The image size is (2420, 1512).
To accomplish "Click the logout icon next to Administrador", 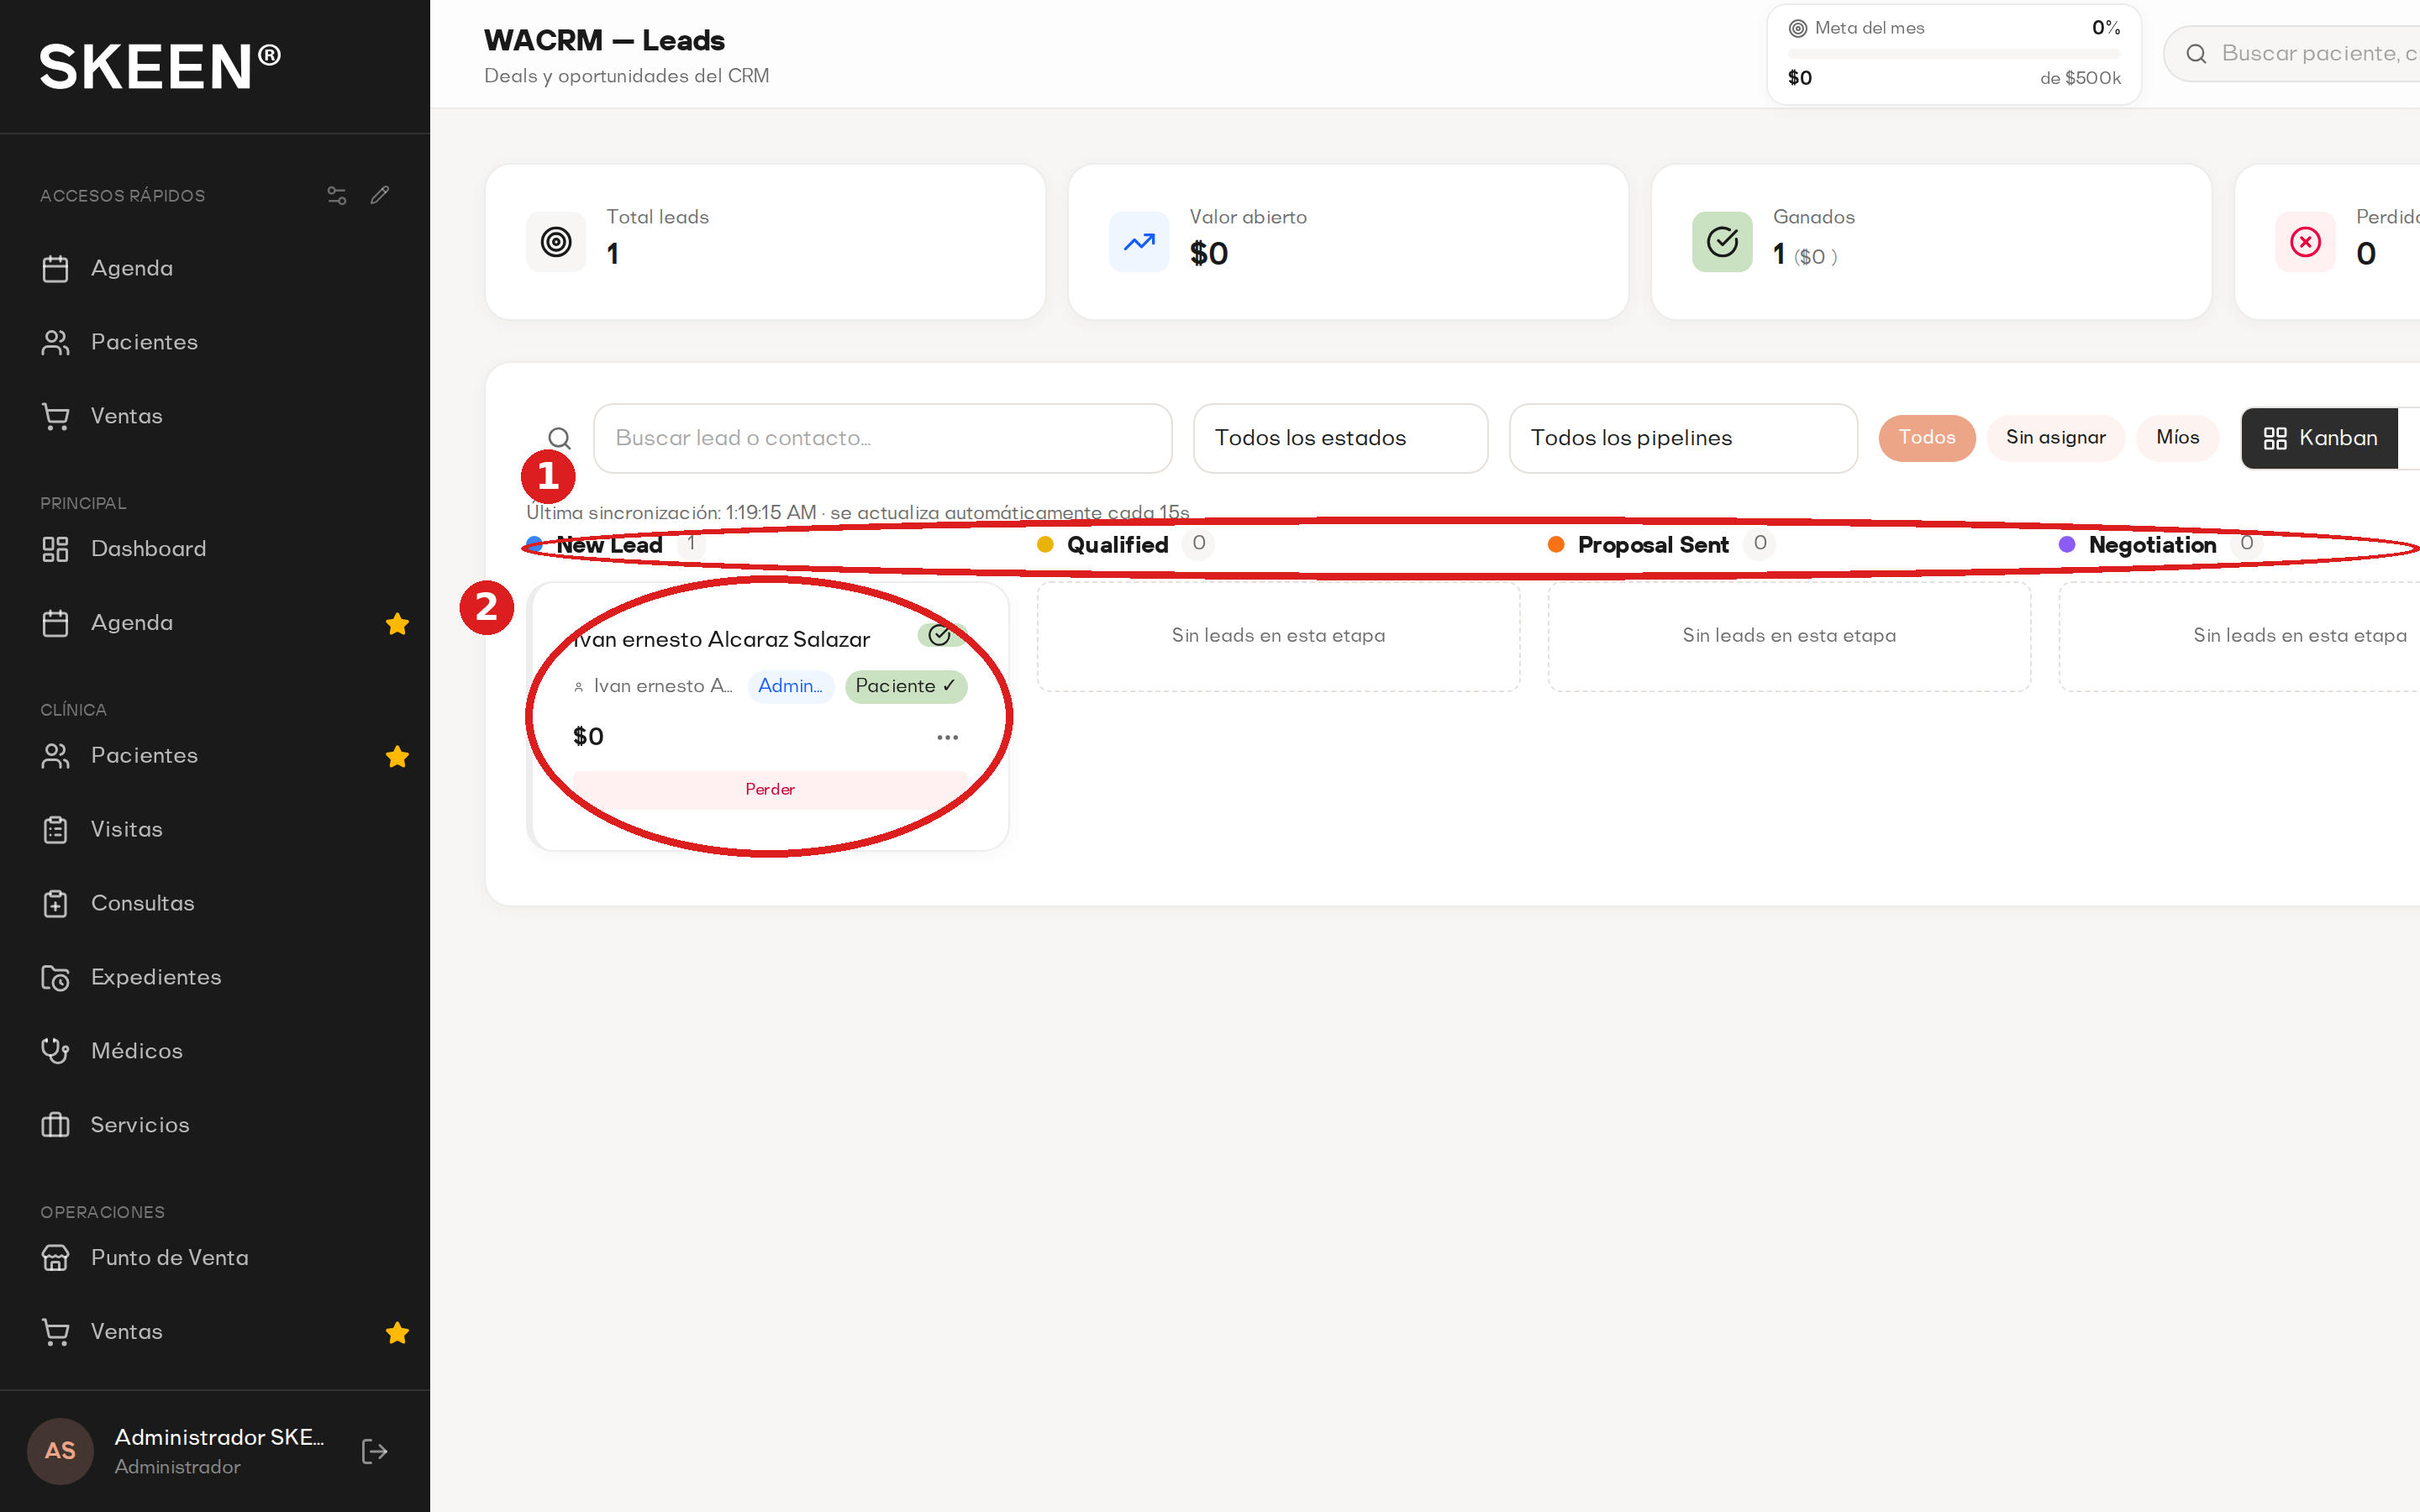I will (x=375, y=1452).
